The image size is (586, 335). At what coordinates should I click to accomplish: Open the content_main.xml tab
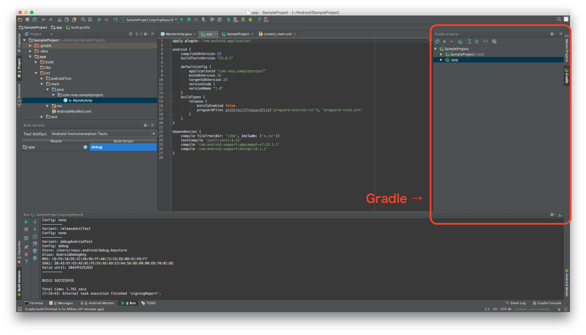(277, 34)
